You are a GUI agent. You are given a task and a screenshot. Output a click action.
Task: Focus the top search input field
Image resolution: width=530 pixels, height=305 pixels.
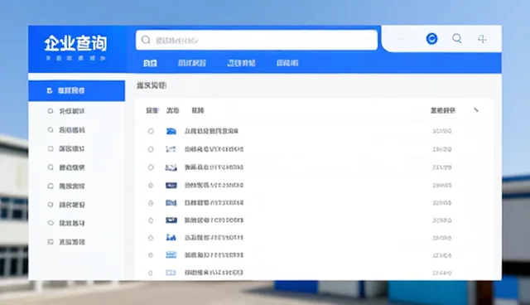257,40
